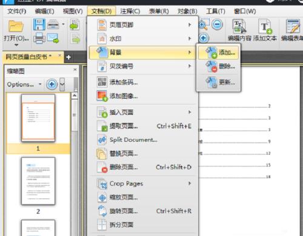Select the 添加文本 tool
Viewport: 303px width, 236px height.
265,30
